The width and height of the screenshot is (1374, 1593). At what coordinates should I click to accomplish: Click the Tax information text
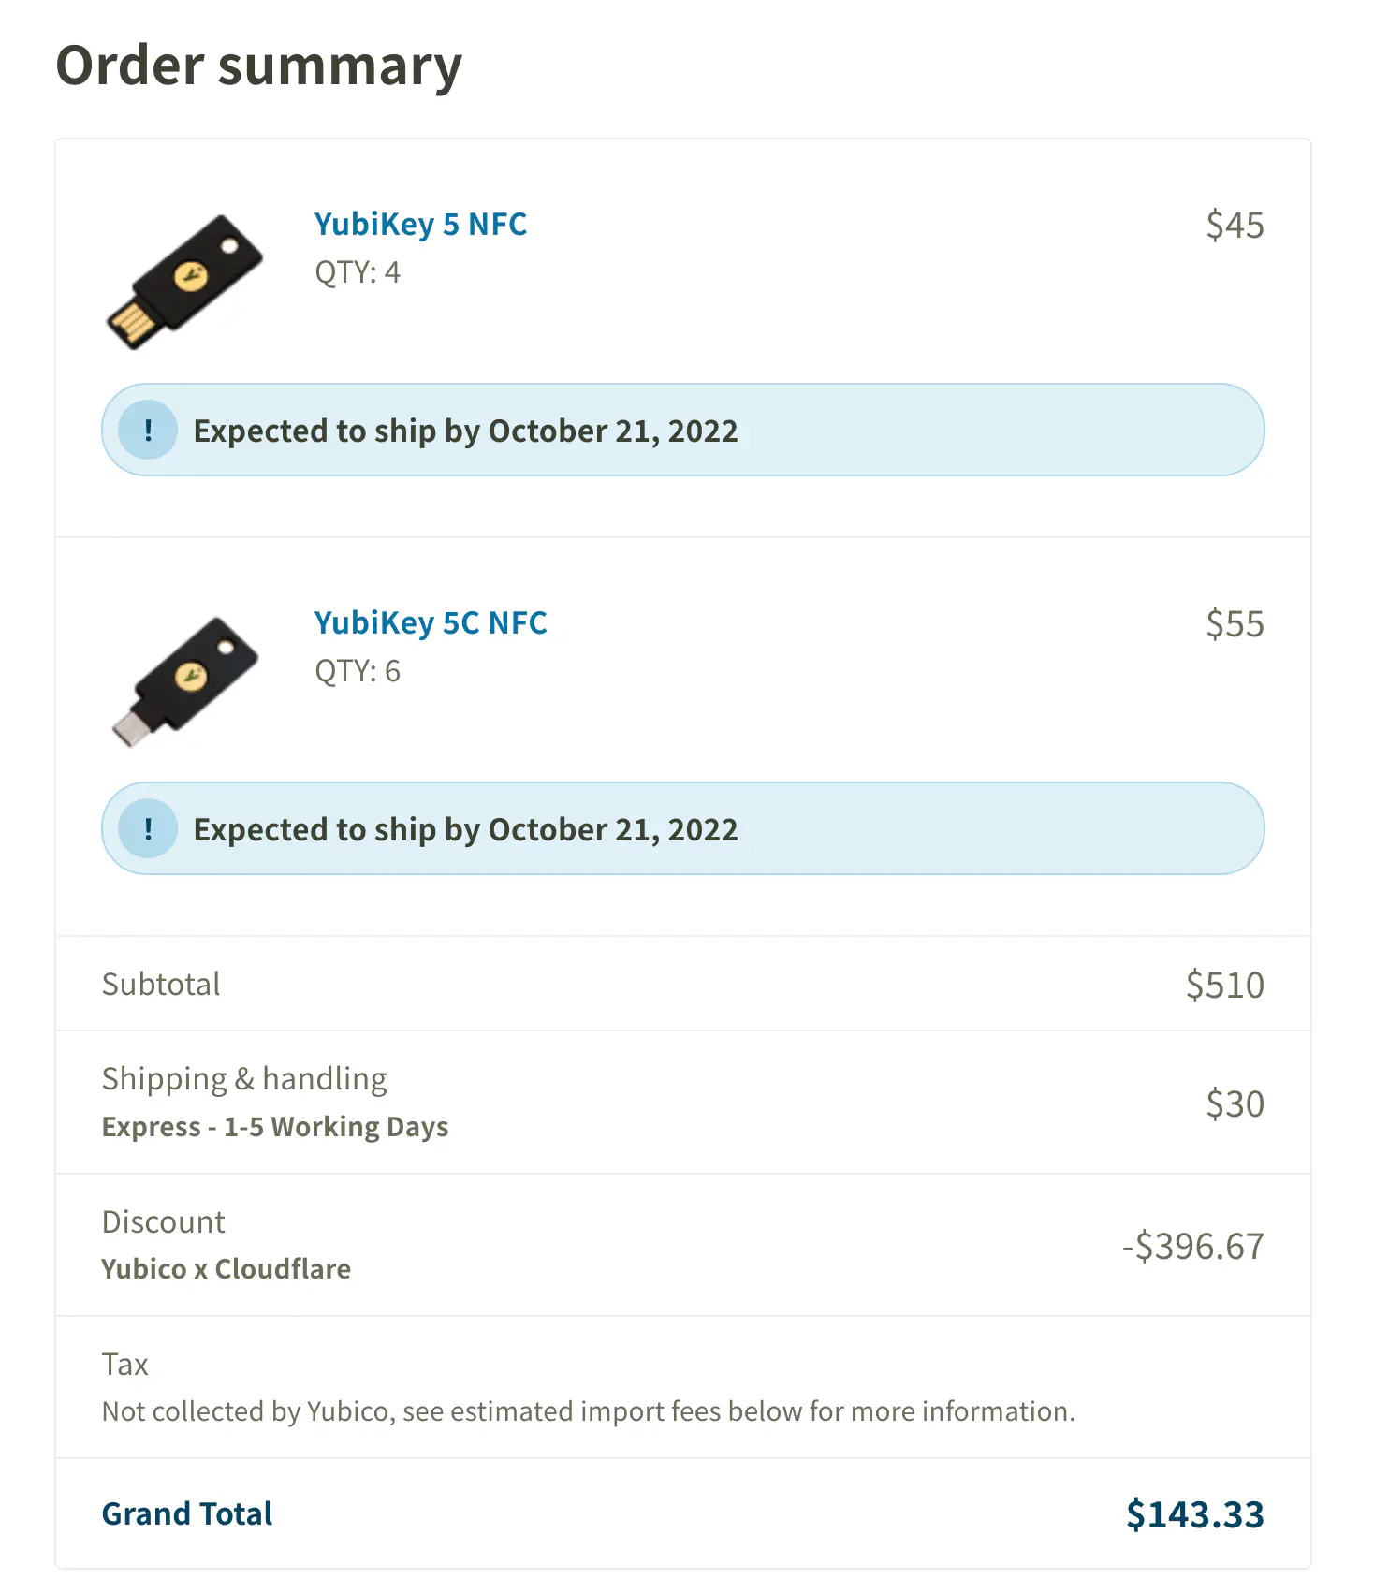click(x=588, y=1410)
